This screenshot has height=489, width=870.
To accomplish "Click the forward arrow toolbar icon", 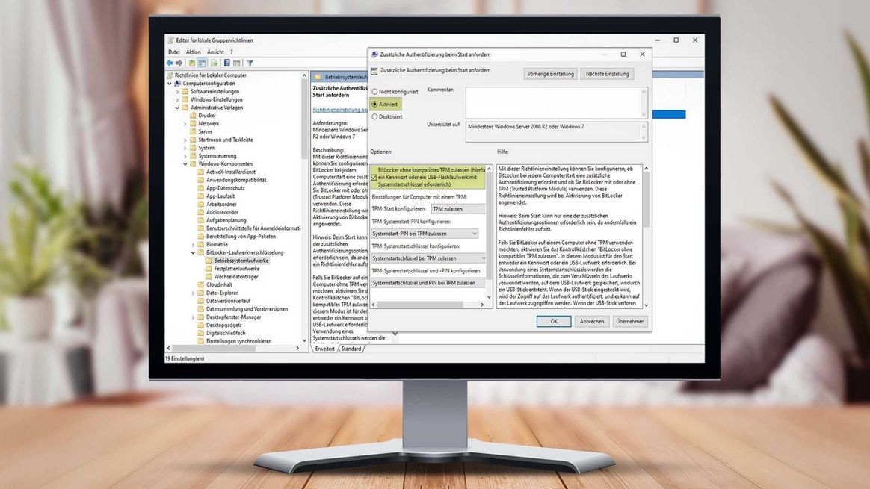I will 179,63.
